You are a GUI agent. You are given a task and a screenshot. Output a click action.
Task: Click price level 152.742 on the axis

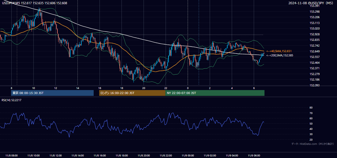click(x=315, y=46)
